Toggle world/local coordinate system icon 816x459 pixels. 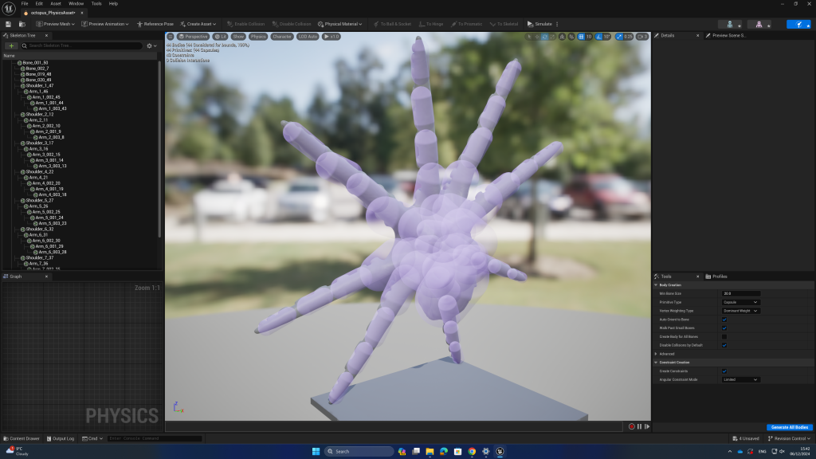coord(562,37)
